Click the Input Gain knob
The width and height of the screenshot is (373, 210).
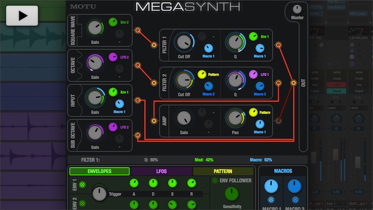click(95, 97)
